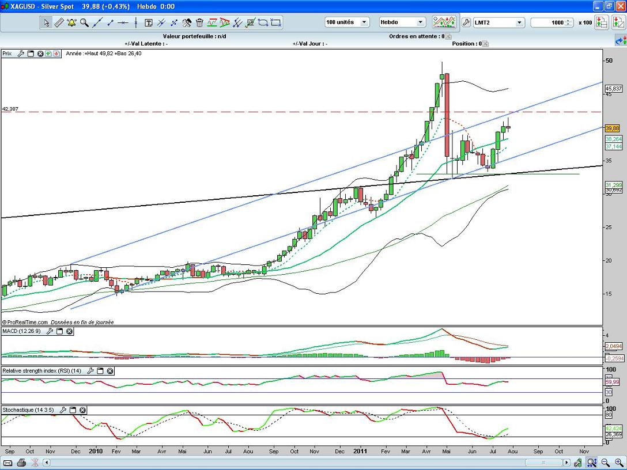The width and height of the screenshot is (627, 470).
Task: Click the green up-arrow button in Prix panel
Action: 48,54
